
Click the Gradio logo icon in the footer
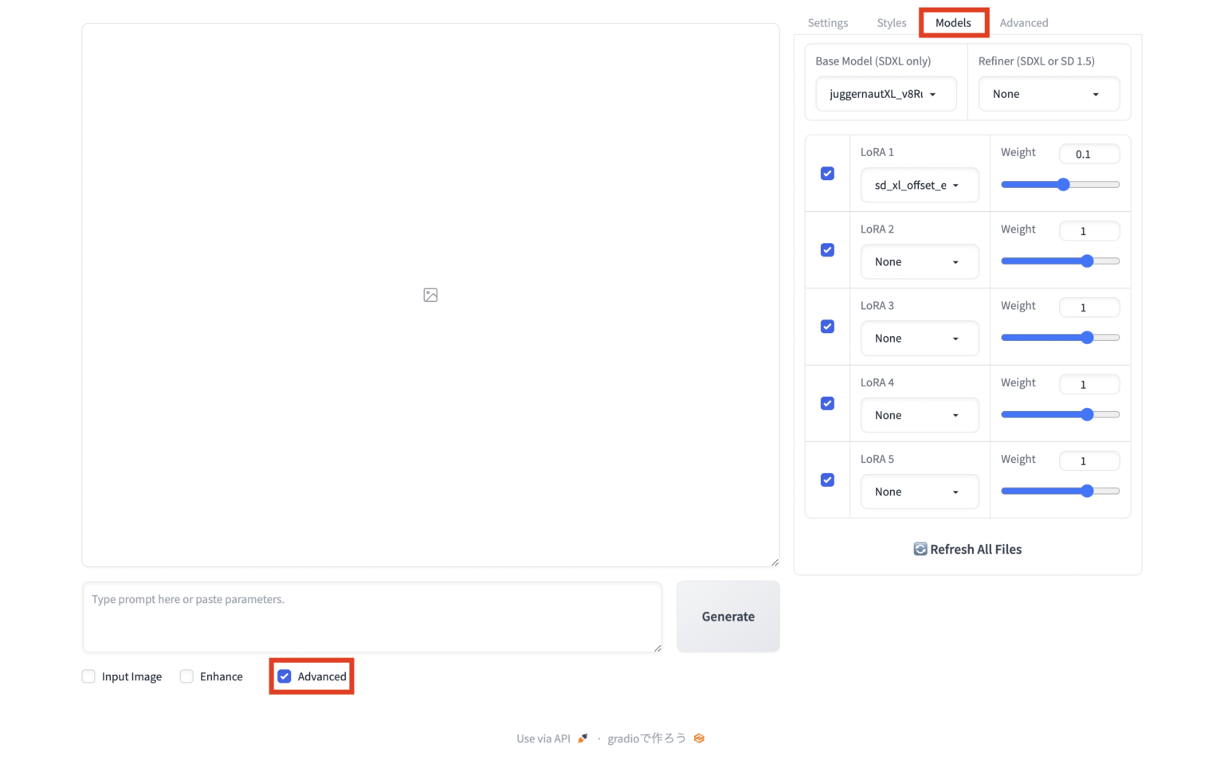pos(699,738)
